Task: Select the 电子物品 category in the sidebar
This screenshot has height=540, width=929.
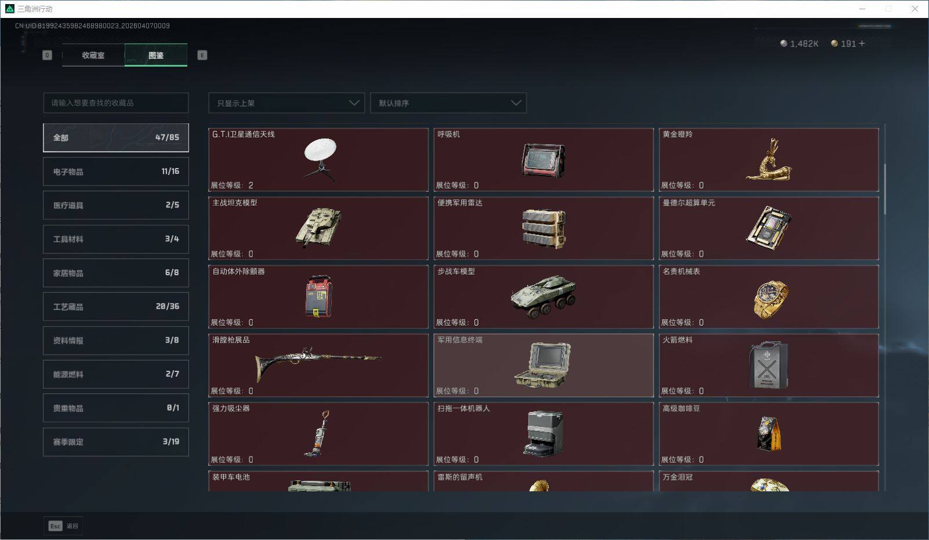Action: (115, 171)
